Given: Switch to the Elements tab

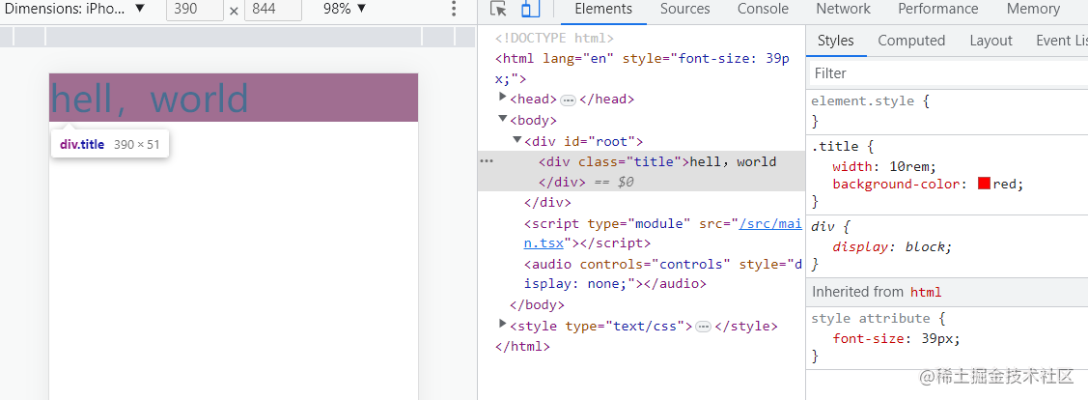Looking at the screenshot, I should 603,9.
